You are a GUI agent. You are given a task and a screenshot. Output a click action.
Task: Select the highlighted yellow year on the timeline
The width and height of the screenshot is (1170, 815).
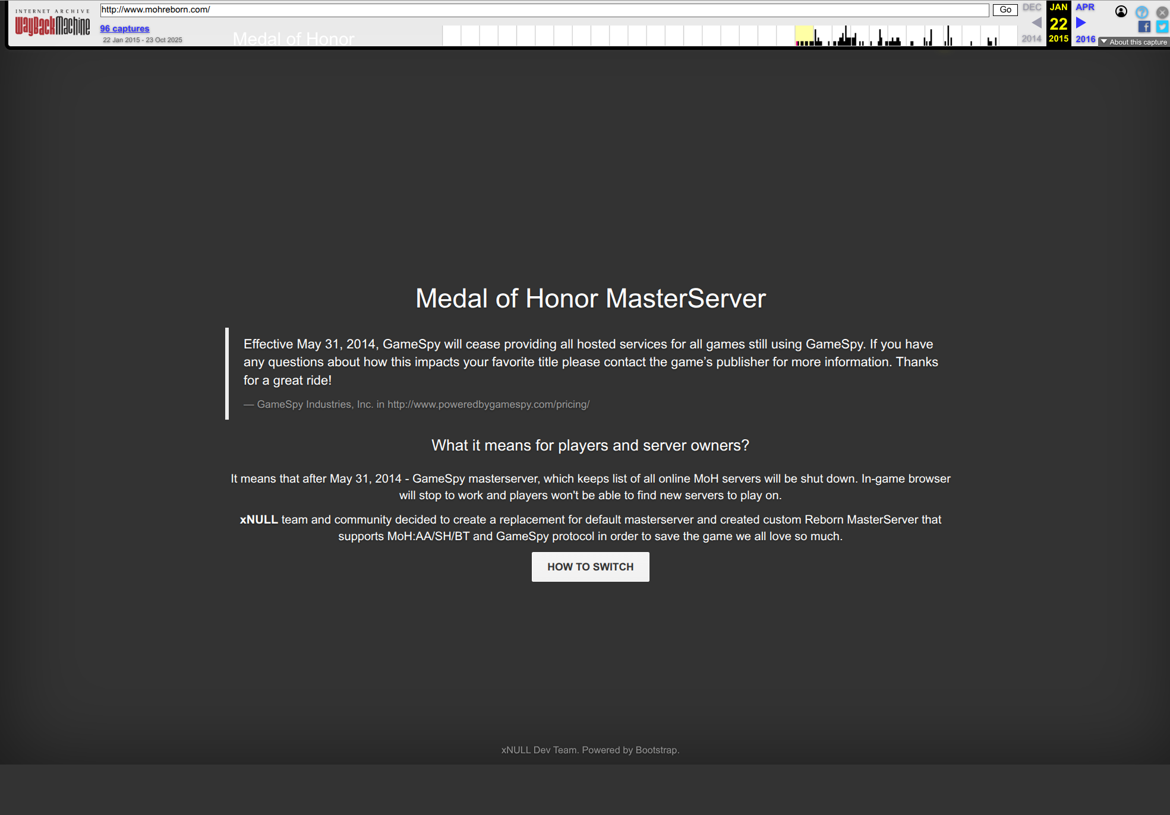[x=804, y=36]
